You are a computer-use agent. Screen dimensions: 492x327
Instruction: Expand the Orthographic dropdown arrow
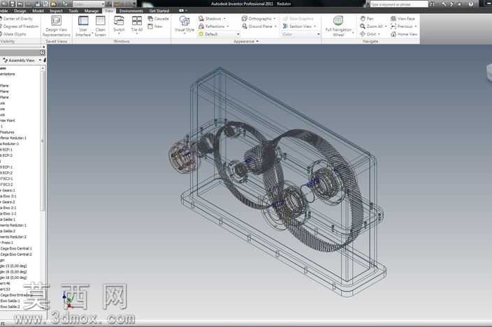pyautogui.click(x=275, y=19)
